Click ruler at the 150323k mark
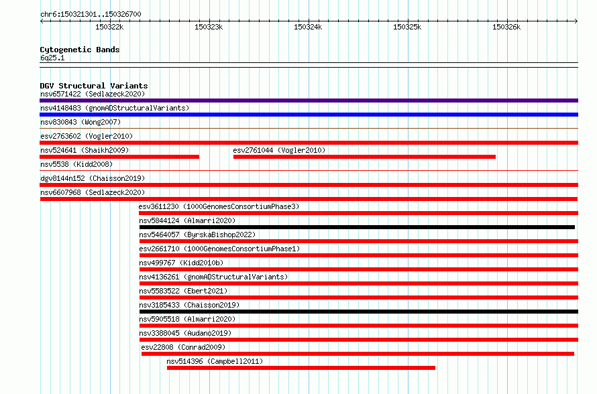 pyautogui.click(x=209, y=27)
